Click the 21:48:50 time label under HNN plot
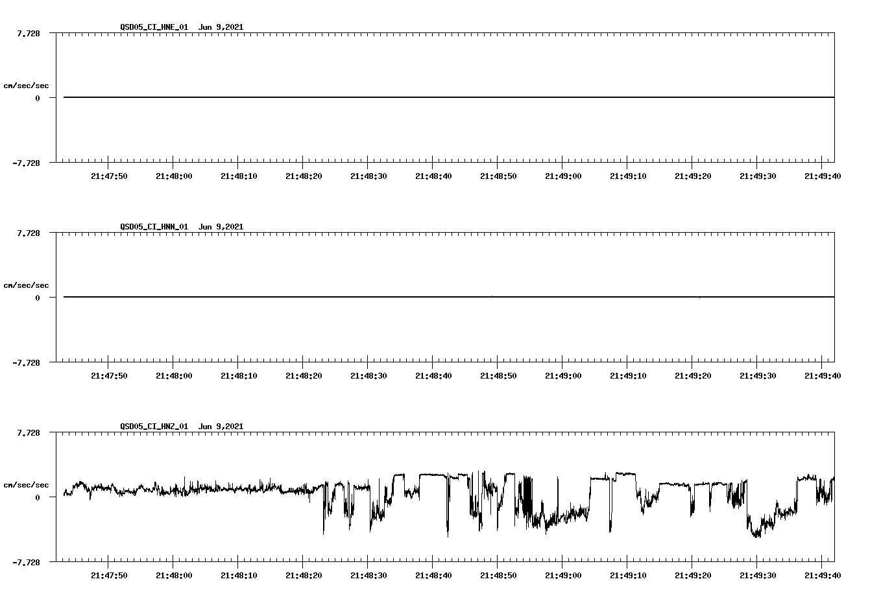 point(498,376)
